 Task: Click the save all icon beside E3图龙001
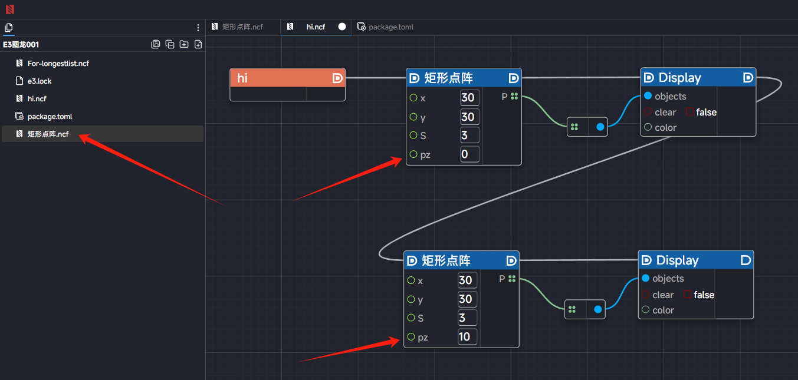pyautogui.click(x=156, y=44)
